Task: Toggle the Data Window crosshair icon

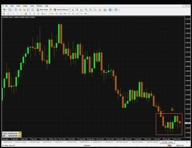Action: coord(20,10)
